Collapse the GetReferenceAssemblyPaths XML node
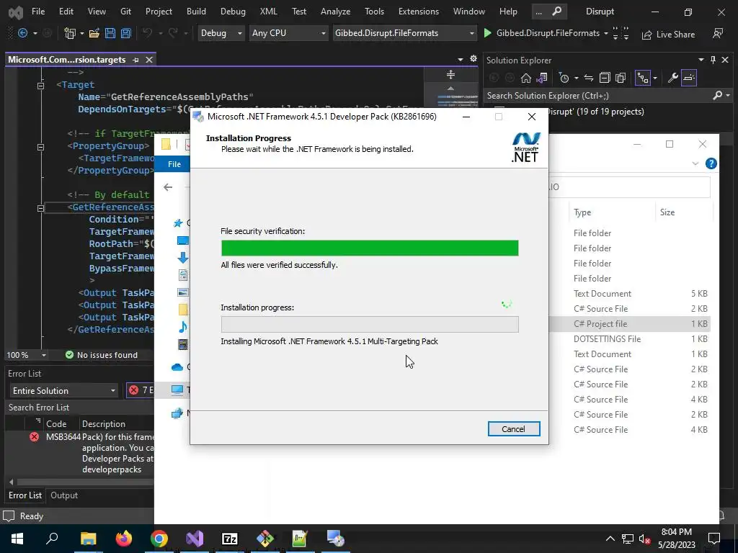 click(40, 208)
